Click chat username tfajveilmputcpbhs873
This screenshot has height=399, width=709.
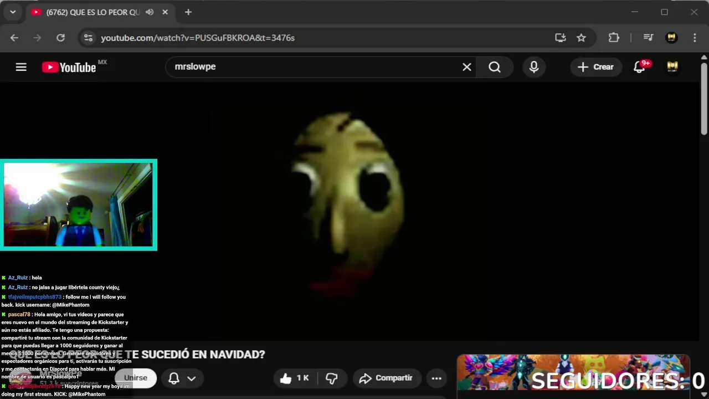[35, 297]
